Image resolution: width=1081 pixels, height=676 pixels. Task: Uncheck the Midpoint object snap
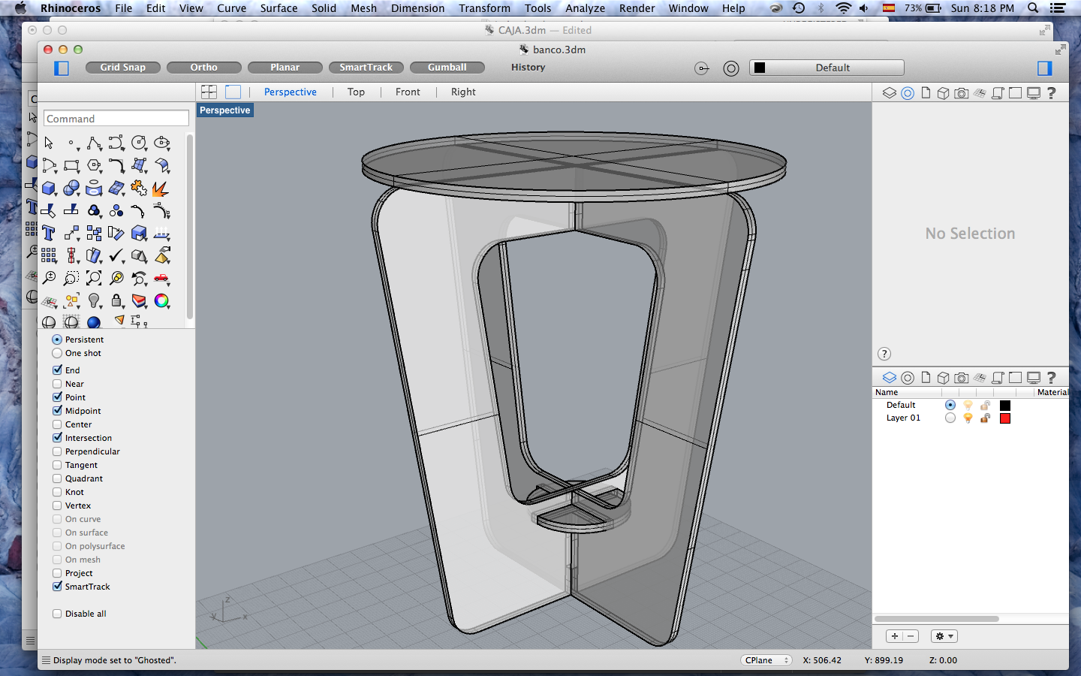[x=57, y=411]
